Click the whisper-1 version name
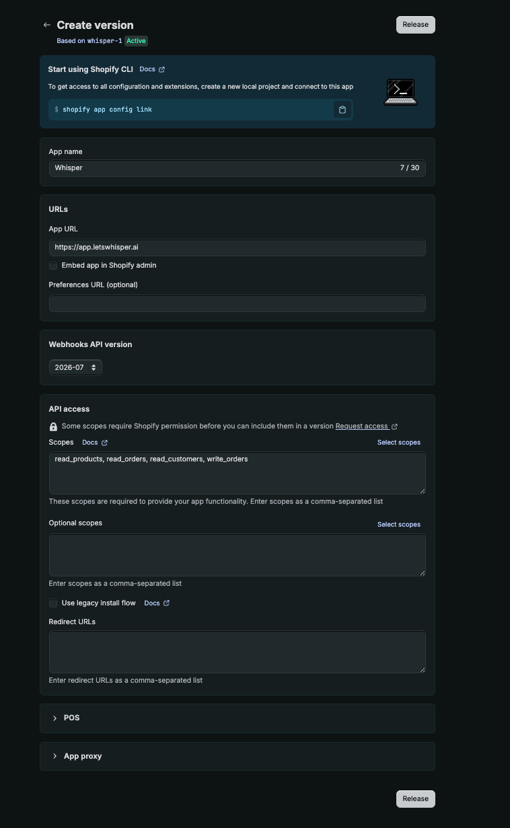Screen dimensions: 510x828 tap(105, 41)
